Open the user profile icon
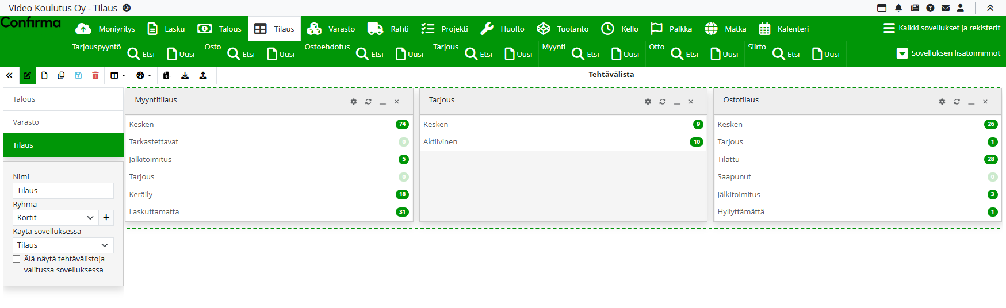The image size is (1006, 308). point(960,8)
